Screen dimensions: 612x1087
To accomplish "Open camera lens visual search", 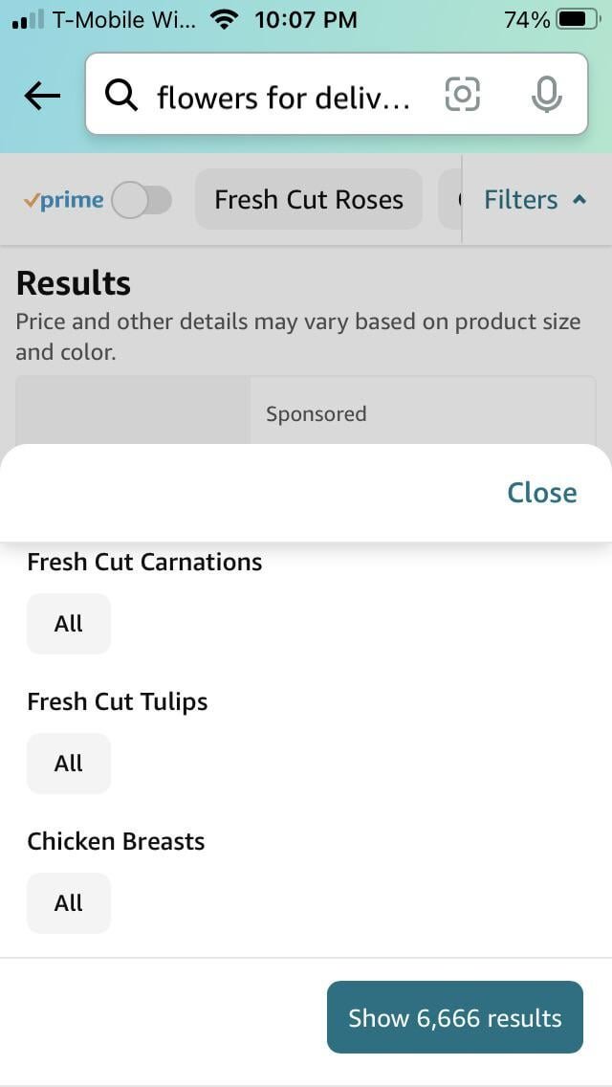I will [463, 95].
